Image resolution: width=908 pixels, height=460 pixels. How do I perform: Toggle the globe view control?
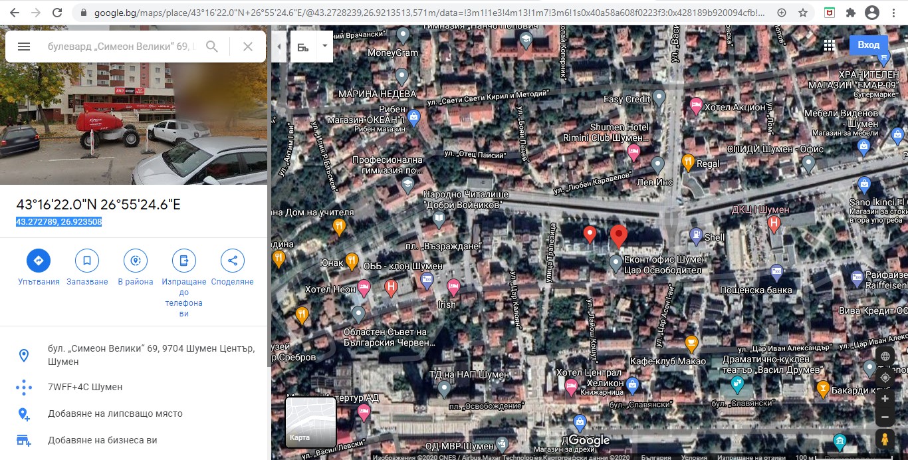tap(885, 356)
